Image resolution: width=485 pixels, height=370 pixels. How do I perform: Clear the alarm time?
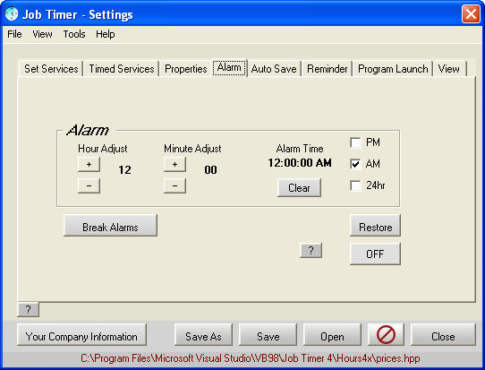click(x=299, y=188)
